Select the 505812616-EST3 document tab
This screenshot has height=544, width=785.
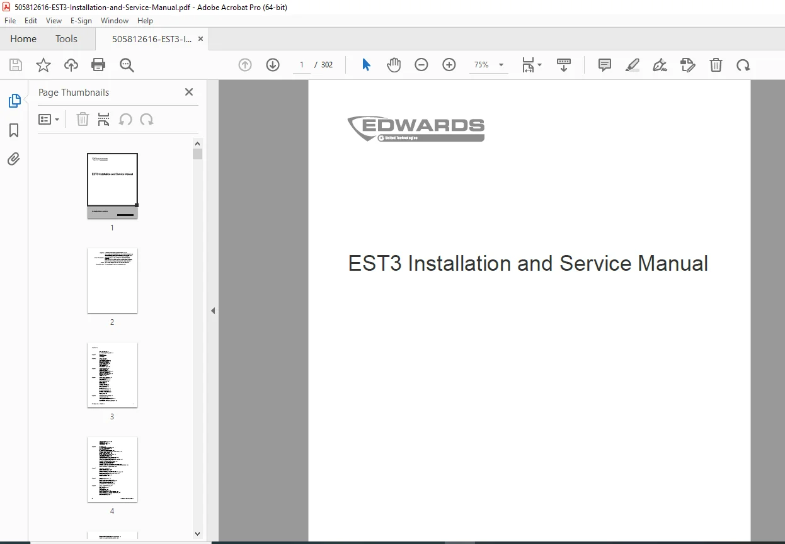tap(152, 39)
